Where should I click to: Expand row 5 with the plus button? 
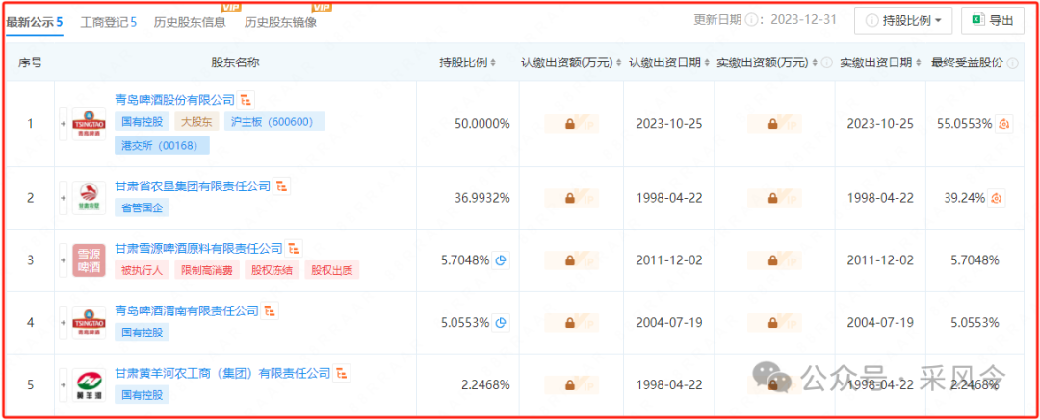coord(64,384)
